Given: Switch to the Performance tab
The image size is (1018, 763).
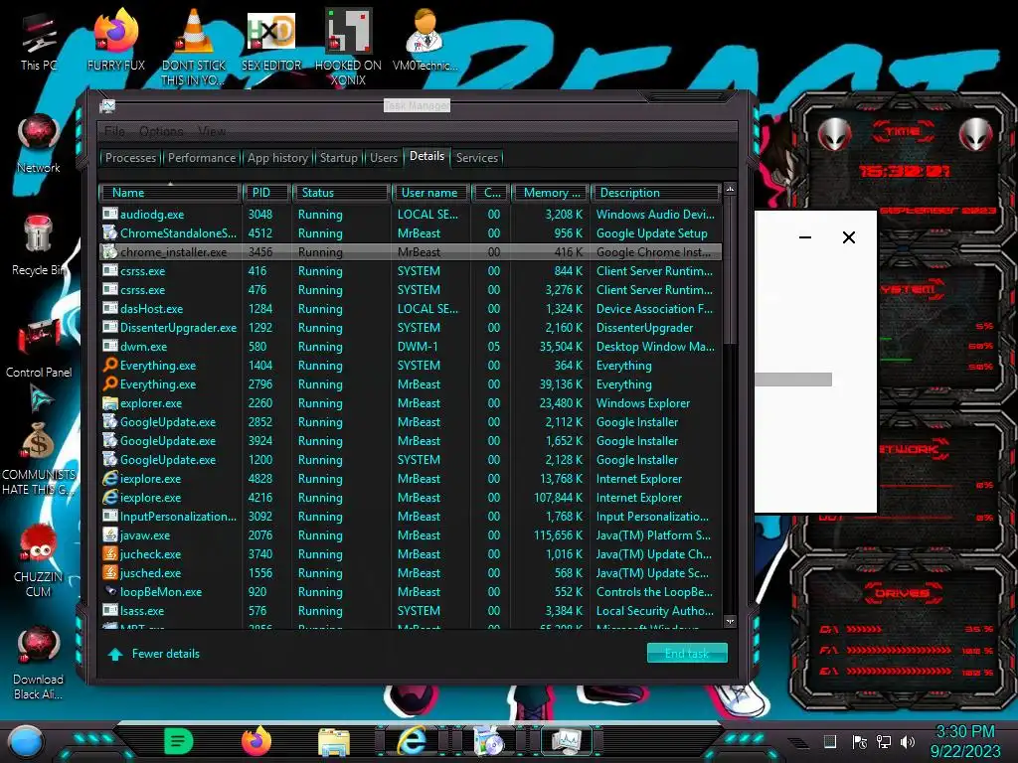Looking at the screenshot, I should tap(201, 158).
